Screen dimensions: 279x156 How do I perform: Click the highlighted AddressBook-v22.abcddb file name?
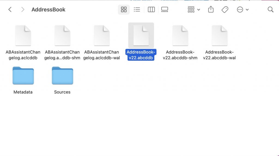click(x=141, y=55)
